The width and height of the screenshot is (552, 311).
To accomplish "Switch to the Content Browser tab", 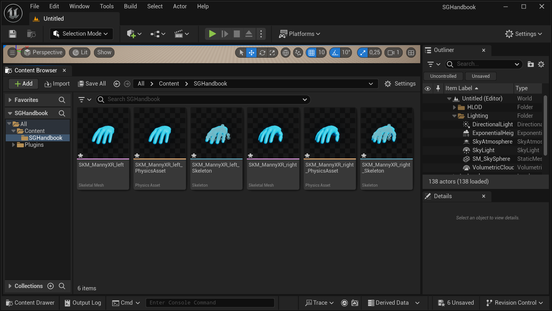I will (35, 70).
